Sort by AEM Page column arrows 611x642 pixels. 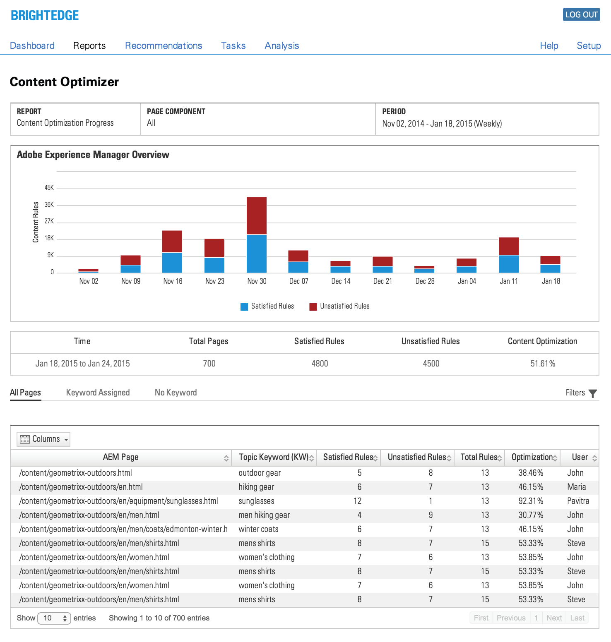click(x=226, y=458)
